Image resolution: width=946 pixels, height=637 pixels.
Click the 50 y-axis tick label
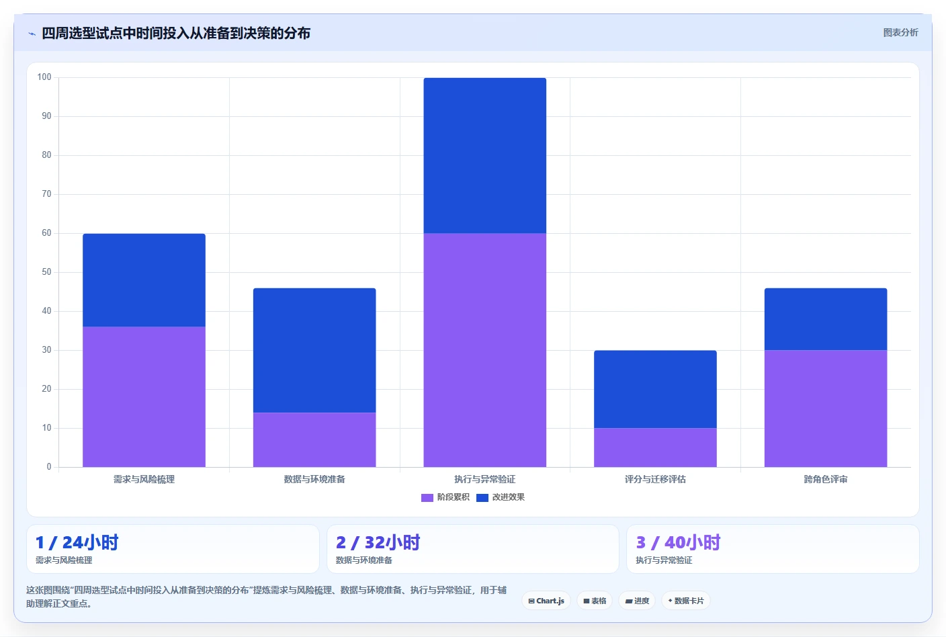point(46,272)
